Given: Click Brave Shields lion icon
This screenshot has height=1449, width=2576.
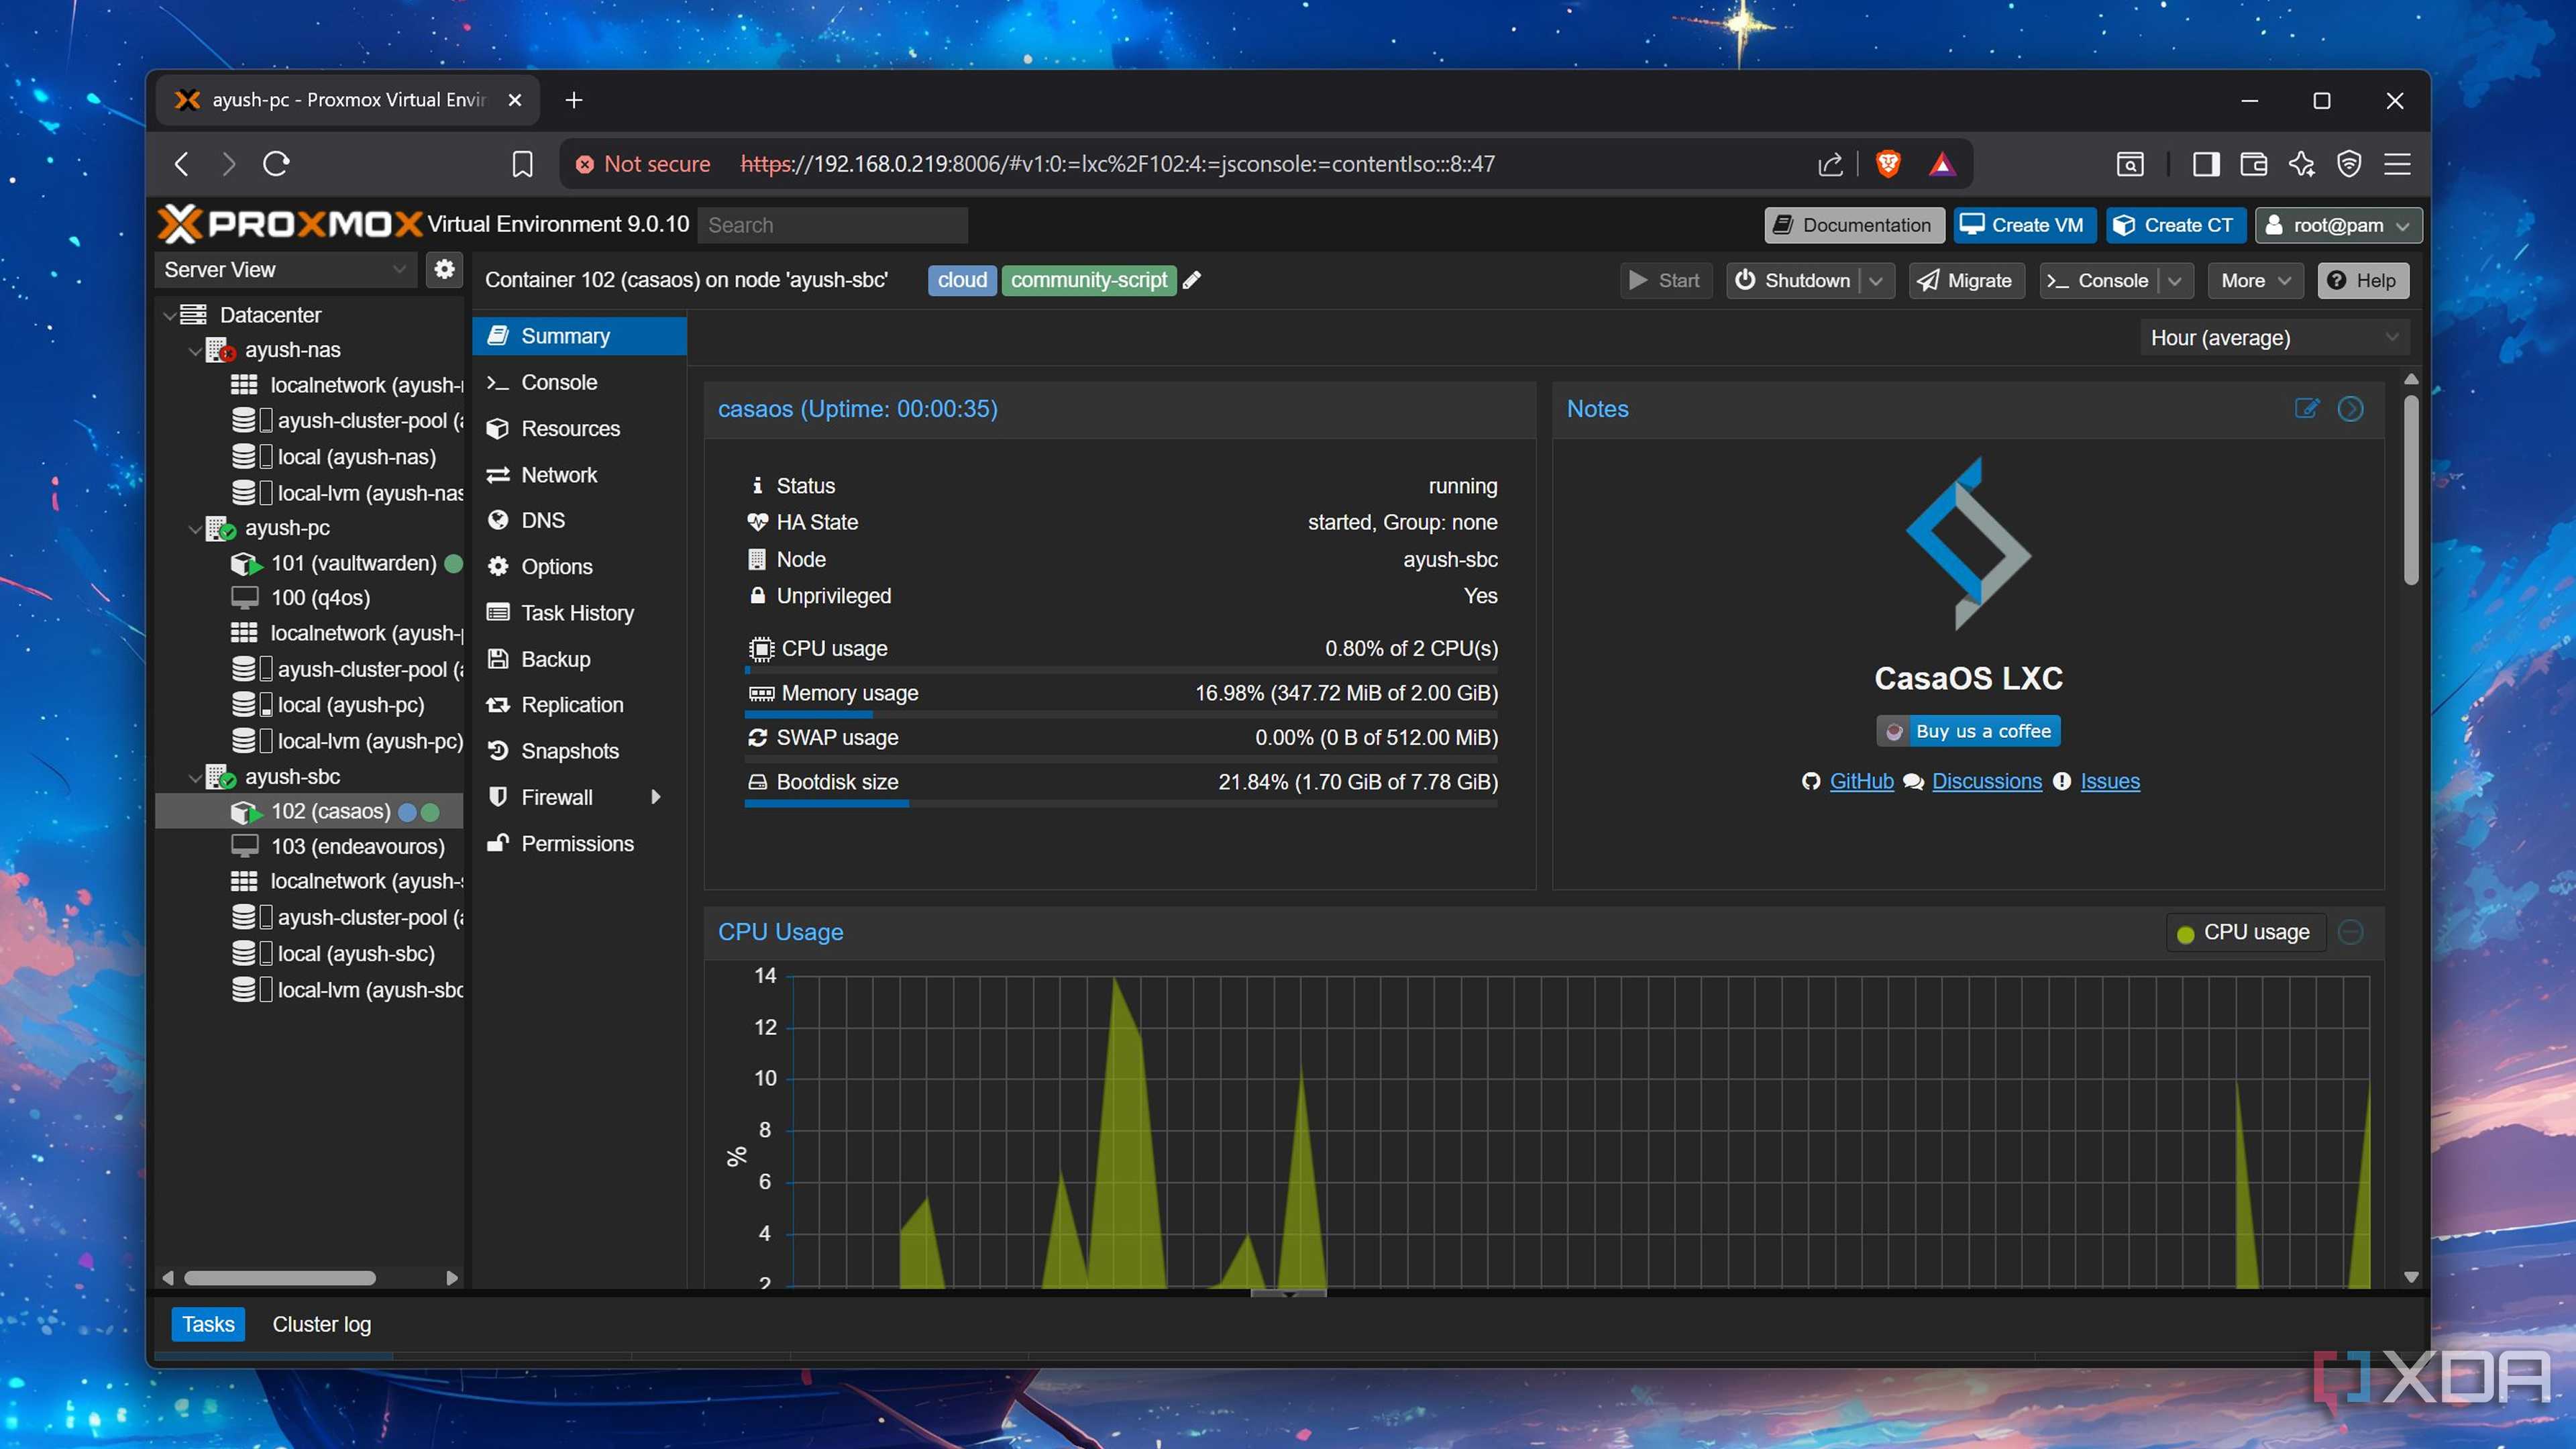Looking at the screenshot, I should click(x=1888, y=164).
